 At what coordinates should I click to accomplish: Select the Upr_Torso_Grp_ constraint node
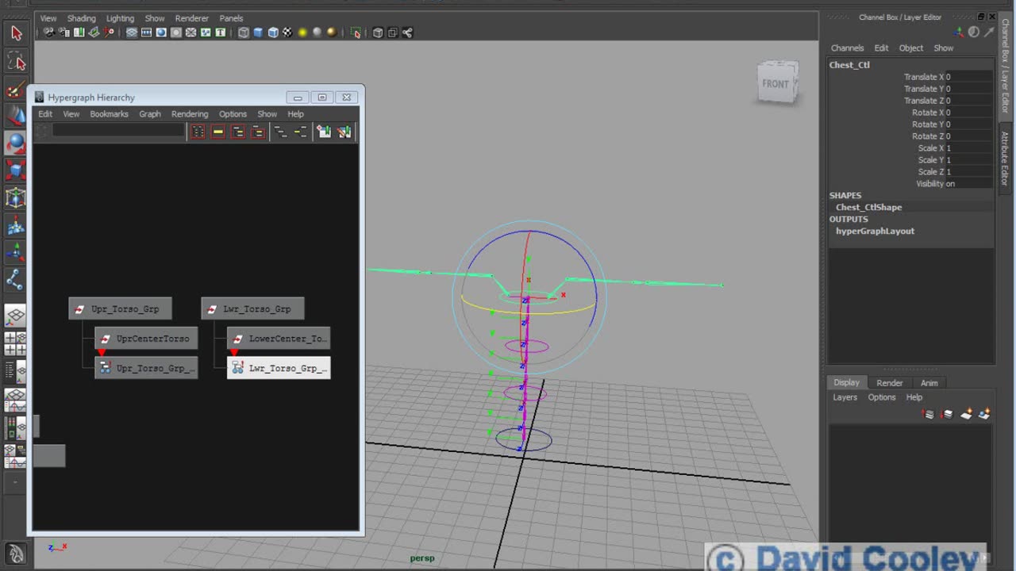pos(146,368)
